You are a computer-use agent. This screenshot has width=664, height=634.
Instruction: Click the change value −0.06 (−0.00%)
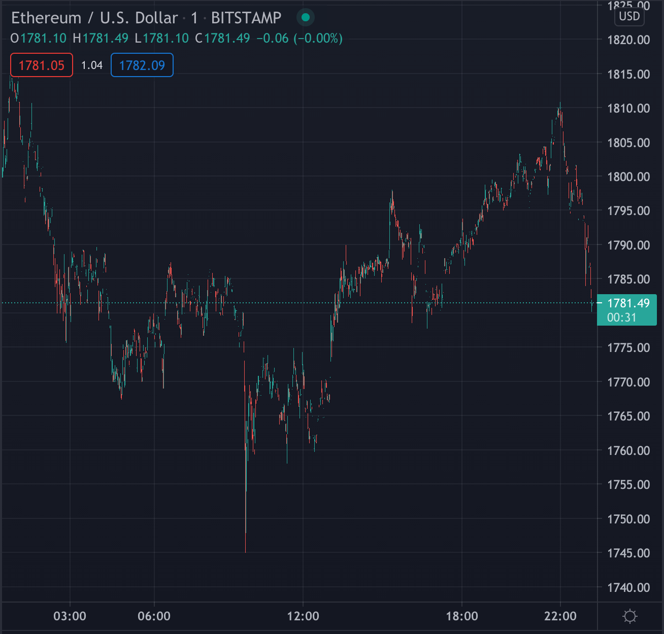click(300, 39)
